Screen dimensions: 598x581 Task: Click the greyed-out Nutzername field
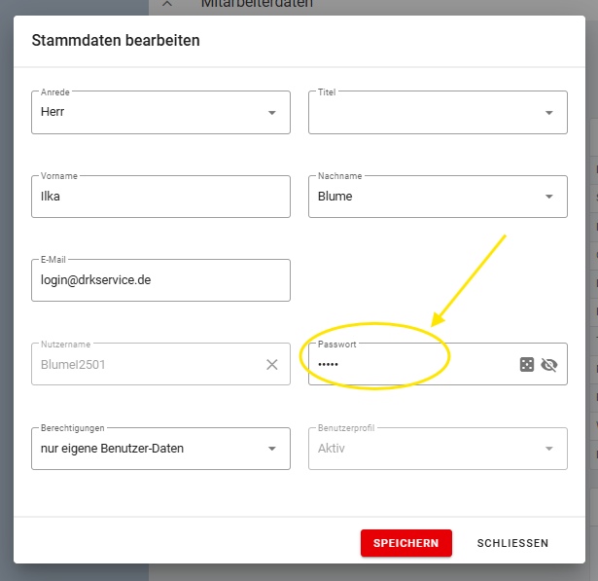(x=146, y=365)
